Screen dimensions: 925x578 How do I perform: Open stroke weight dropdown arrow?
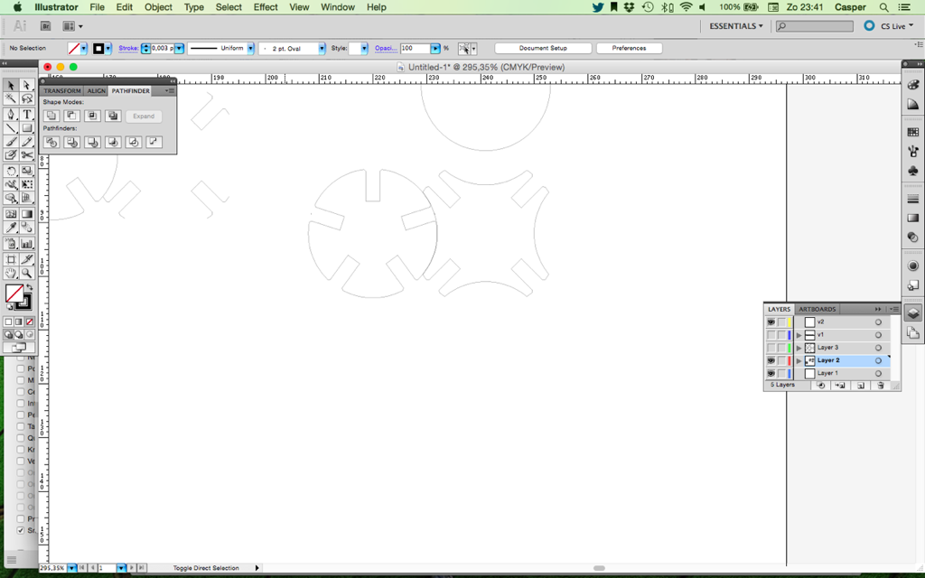pos(179,49)
